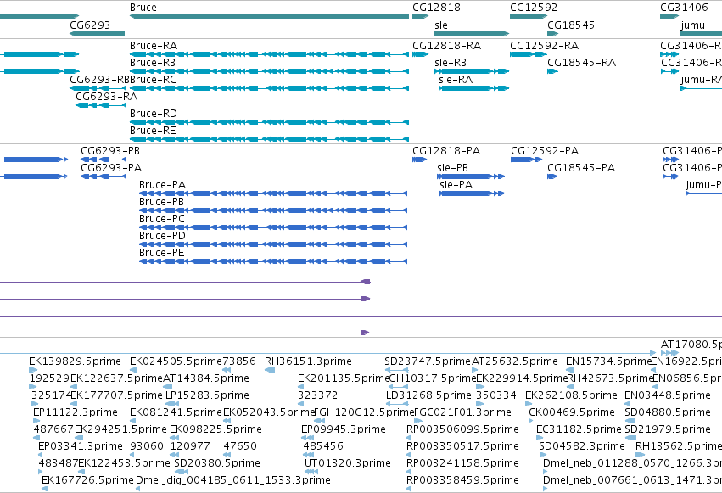
Task: Click the CG18545-RA transcript label
Action: click(x=581, y=63)
